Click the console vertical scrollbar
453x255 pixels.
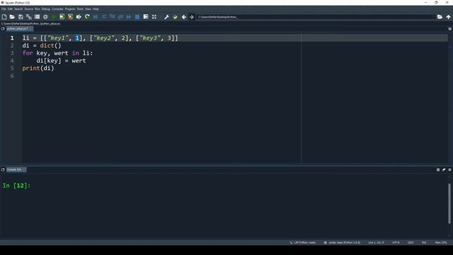[449, 203]
